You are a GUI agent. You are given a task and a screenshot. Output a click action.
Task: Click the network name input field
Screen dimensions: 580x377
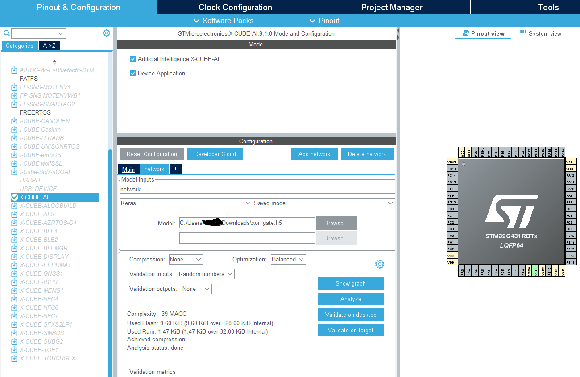coord(257,189)
